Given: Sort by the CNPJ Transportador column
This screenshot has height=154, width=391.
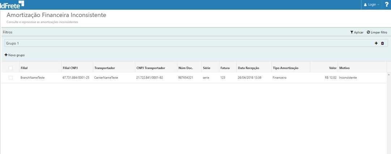Looking at the screenshot, I should [150, 68].
